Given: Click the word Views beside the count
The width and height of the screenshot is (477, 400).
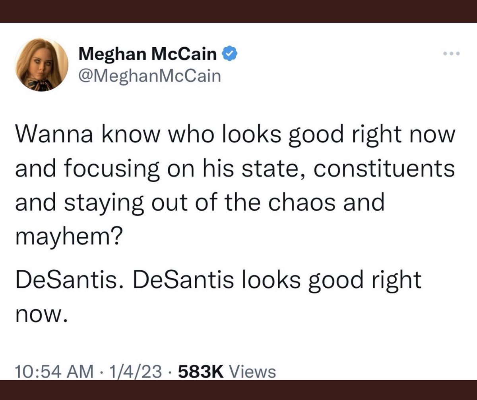Looking at the screenshot, I should [x=254, y=372].
